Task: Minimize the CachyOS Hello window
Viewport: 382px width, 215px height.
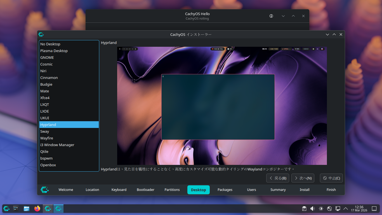Action: 283,16
